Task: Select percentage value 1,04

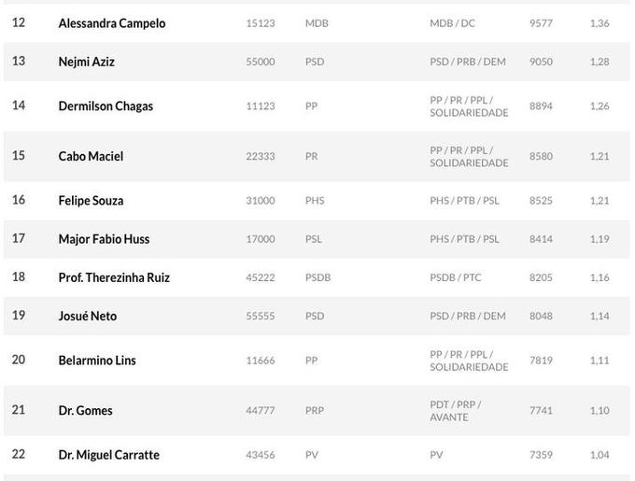Action: pos(600,455)
